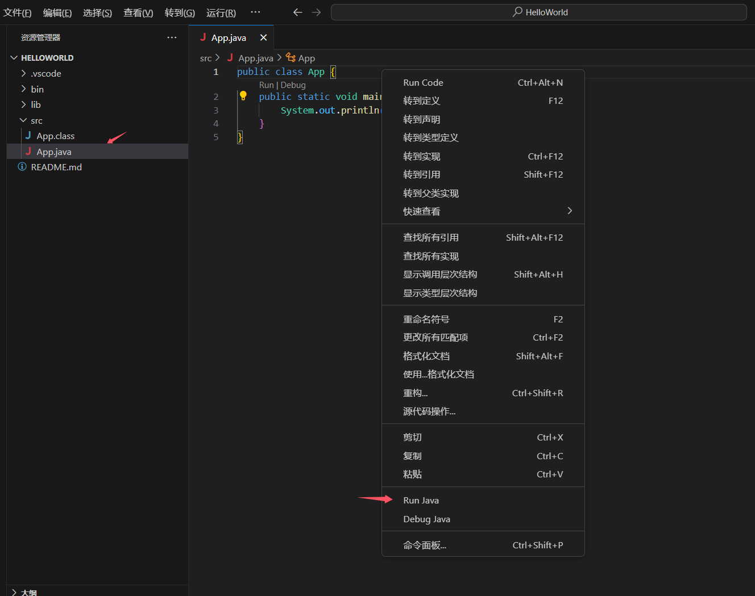The width and height of the screenshot is (755, 596).
Task: Open README.md in the explorer
Action: (x=56, y=167)
